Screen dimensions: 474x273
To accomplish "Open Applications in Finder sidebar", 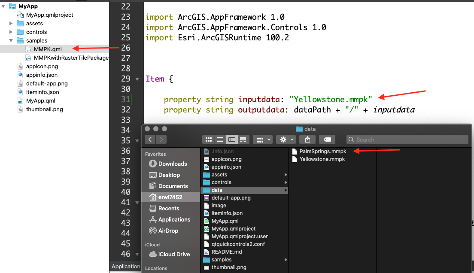I will (x=170, y=219).
